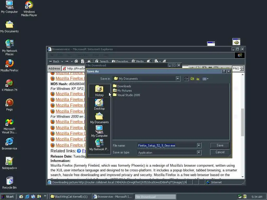The image size is (267, 200).
Task: Expand the File name dropdown arrow
Action: (x=198, y=145)
